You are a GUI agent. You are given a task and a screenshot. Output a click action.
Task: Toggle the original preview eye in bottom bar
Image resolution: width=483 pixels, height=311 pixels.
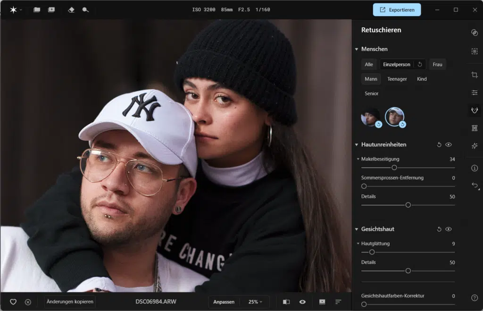302,302
